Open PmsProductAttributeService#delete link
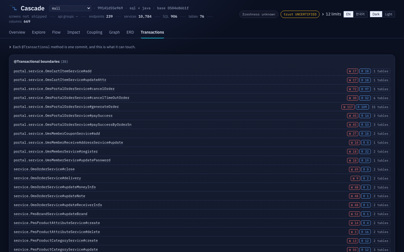 [57, 232]
